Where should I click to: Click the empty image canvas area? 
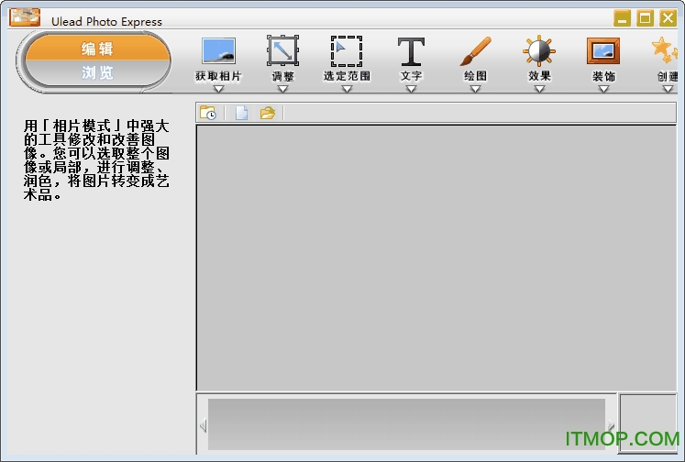click(436, 258)
